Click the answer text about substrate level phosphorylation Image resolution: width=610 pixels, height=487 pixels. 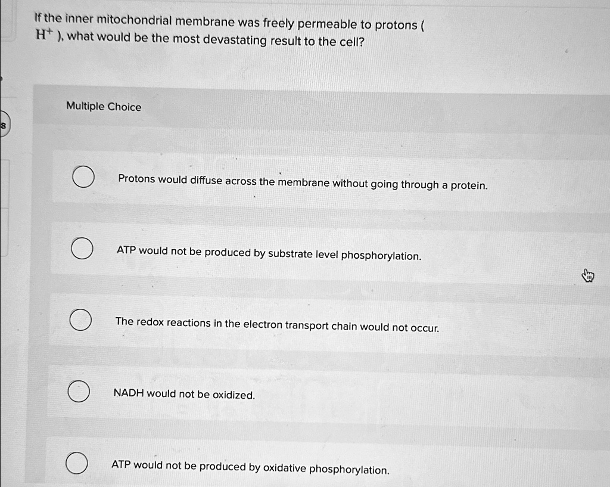[269, 253]
